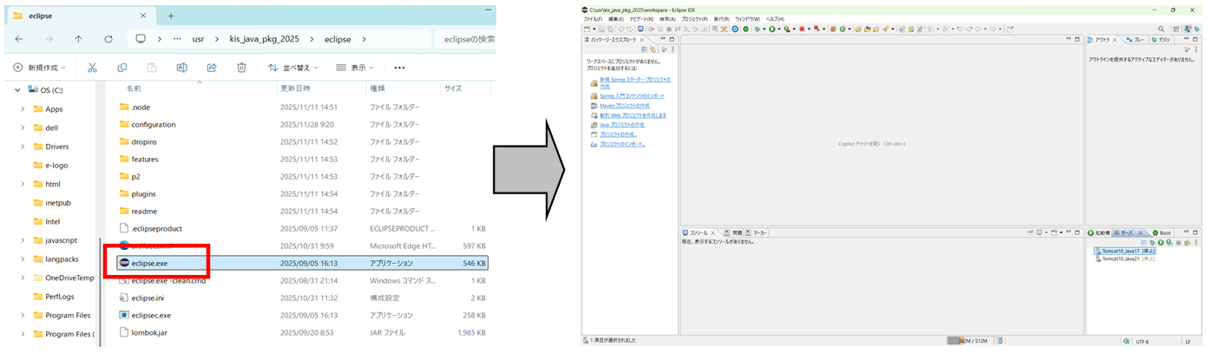Screen dimensions: 1207x353
Task: Open the 表示 view dropdown
Action: [x=358, y=68]
